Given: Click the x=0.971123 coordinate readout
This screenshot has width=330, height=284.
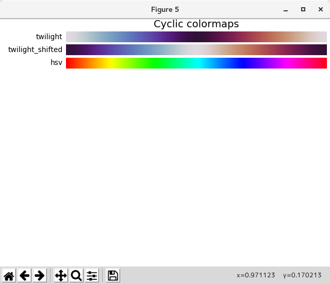Looking at the screenshot, I should [x=256, y=275].
